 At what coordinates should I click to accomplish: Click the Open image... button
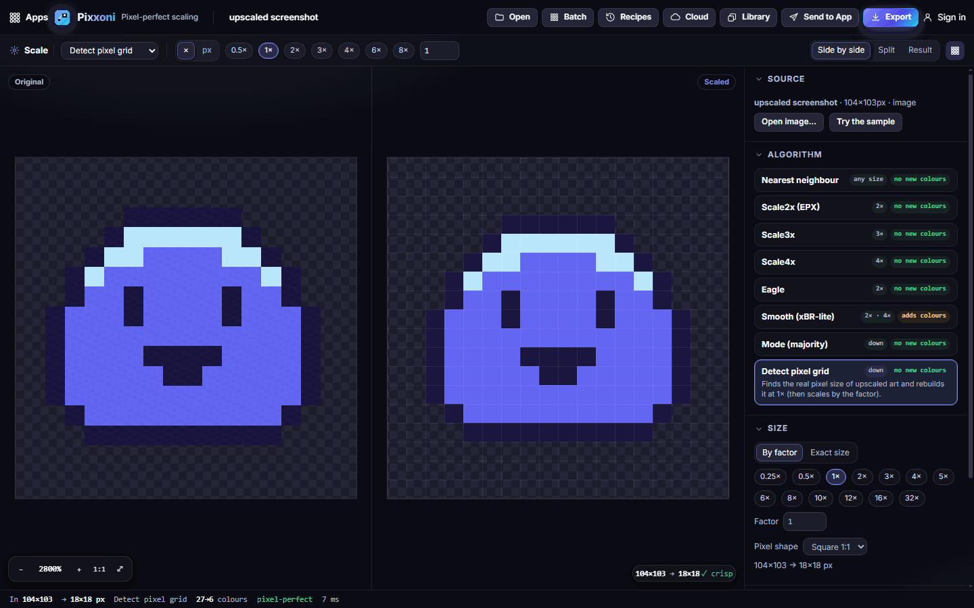pyautogui.click(x=789, y=122)
